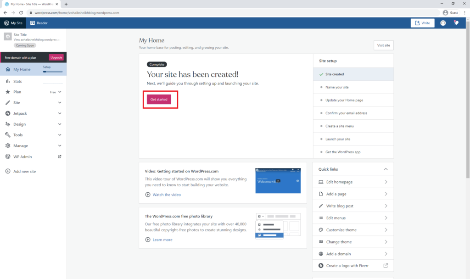Click WP Admin external link icon

(60, 156)
